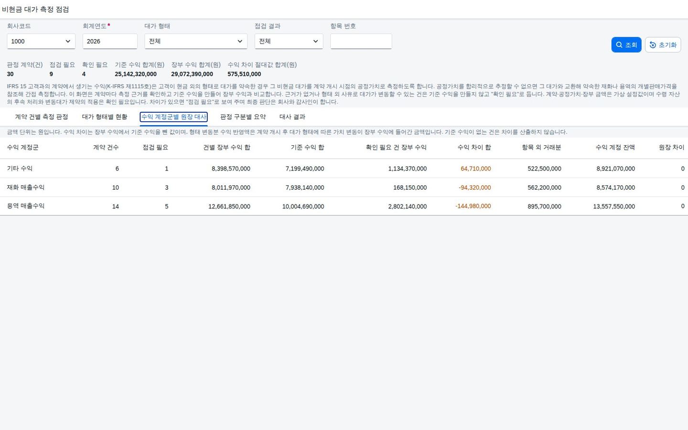Click the 건별 장부 수익 합 header
Image resolution: width=688 pixels, height=430 pixels.
tap(226, 148)
